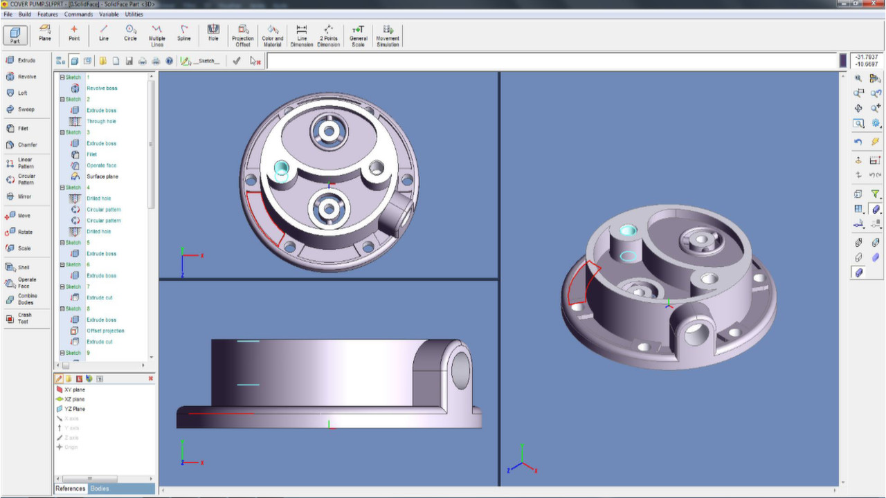
Task: Switch to the References tab
Action: [x=70, y=488]
